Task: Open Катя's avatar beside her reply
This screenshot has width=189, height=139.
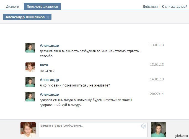Action: coord(30,67)
